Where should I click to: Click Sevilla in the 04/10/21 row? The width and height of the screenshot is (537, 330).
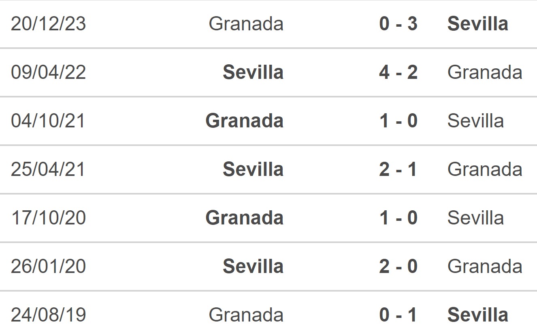475,121
